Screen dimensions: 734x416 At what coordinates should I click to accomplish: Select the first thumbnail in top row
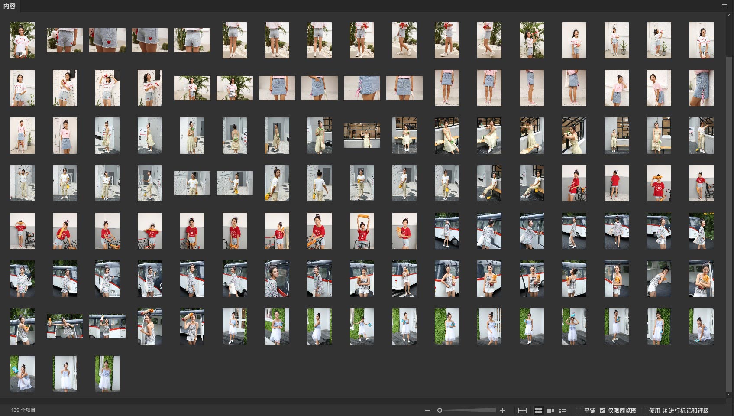(x=23, y=40)
